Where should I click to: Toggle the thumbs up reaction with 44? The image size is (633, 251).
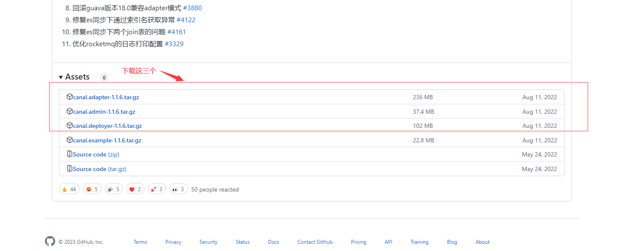coord(69,189)
